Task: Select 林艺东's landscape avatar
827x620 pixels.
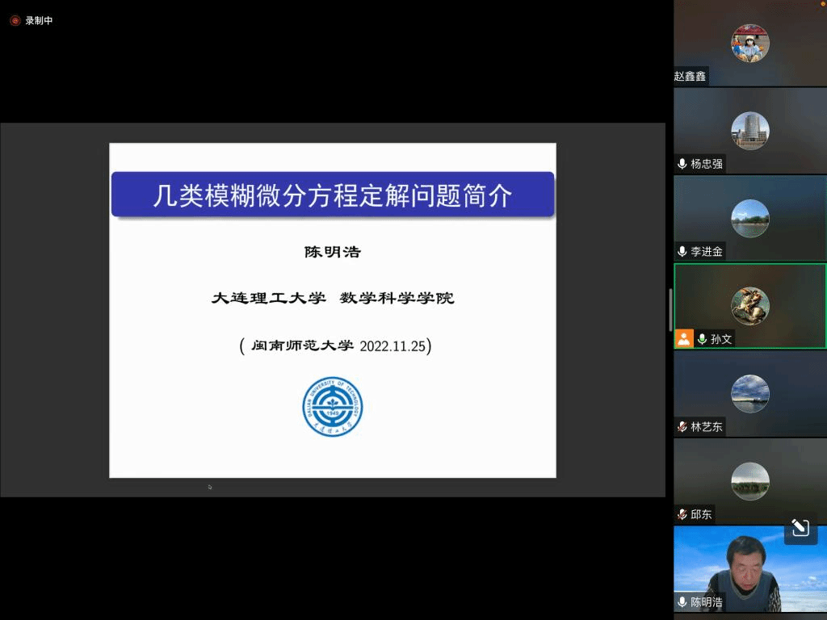Action: (x=749, y=393)
